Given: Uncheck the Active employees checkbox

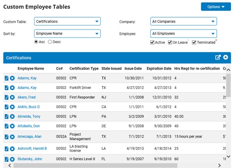Looking at the screenshot, I should [x=152, y=42].
